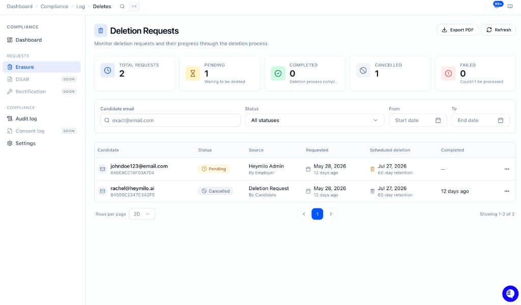521x305 pixels.
Task: Open the Rows per page 20 dropdown
Action: [x=141, y=214]
